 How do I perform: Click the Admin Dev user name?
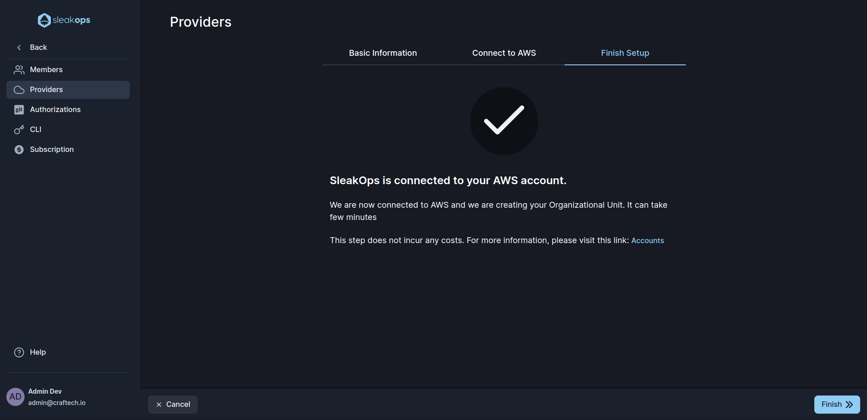tap(45, 391)
